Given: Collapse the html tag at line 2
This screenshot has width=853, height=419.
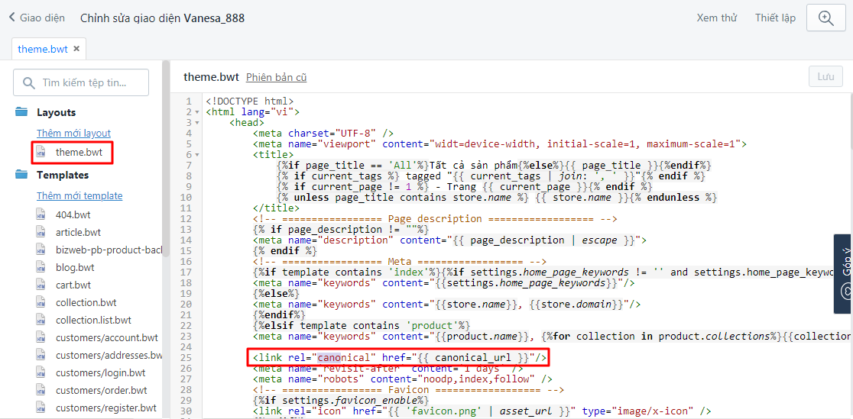Looking at the screenshot, I should 198,112.
